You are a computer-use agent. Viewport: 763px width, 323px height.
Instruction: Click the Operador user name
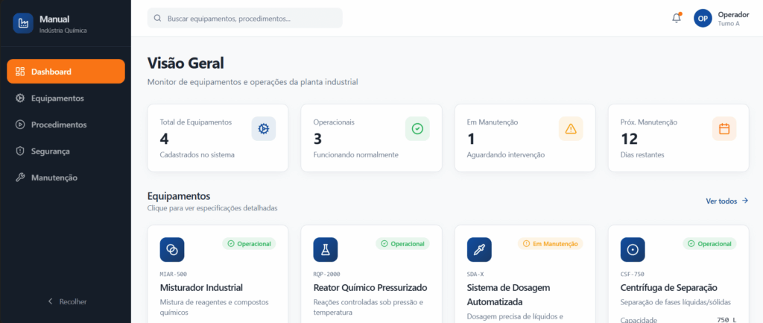click(x=733, y=14)
